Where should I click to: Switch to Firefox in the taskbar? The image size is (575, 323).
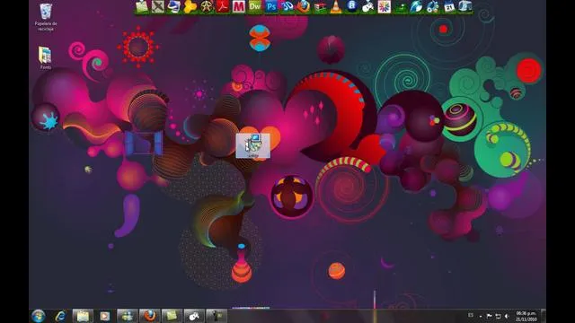tap(150, 316)
